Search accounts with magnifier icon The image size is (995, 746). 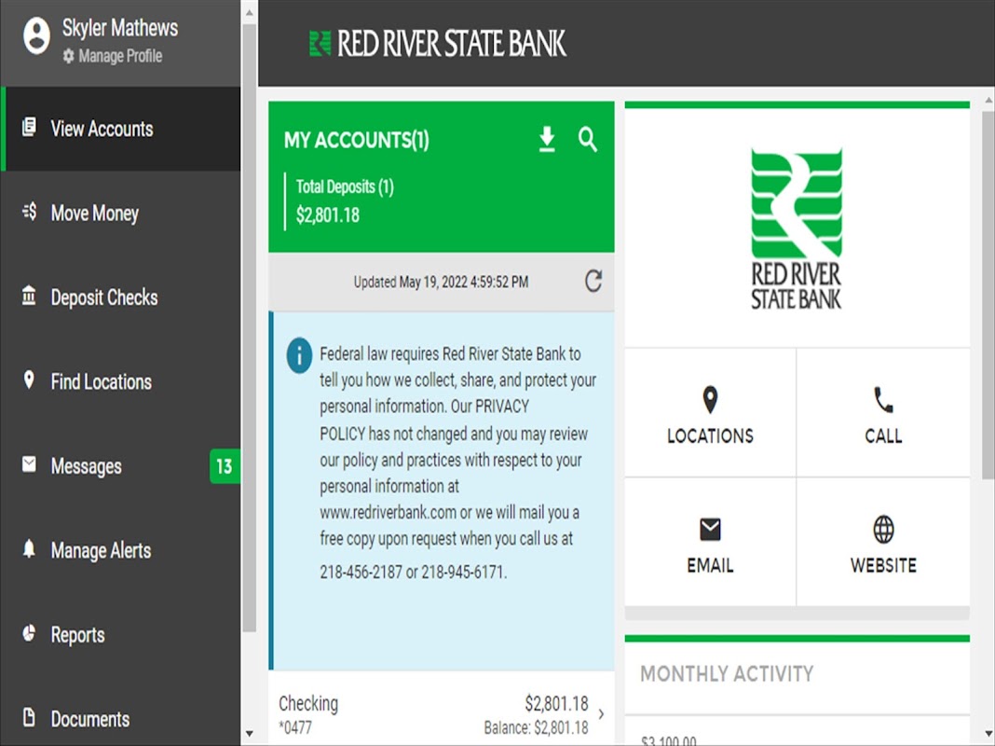click(588, 139)
